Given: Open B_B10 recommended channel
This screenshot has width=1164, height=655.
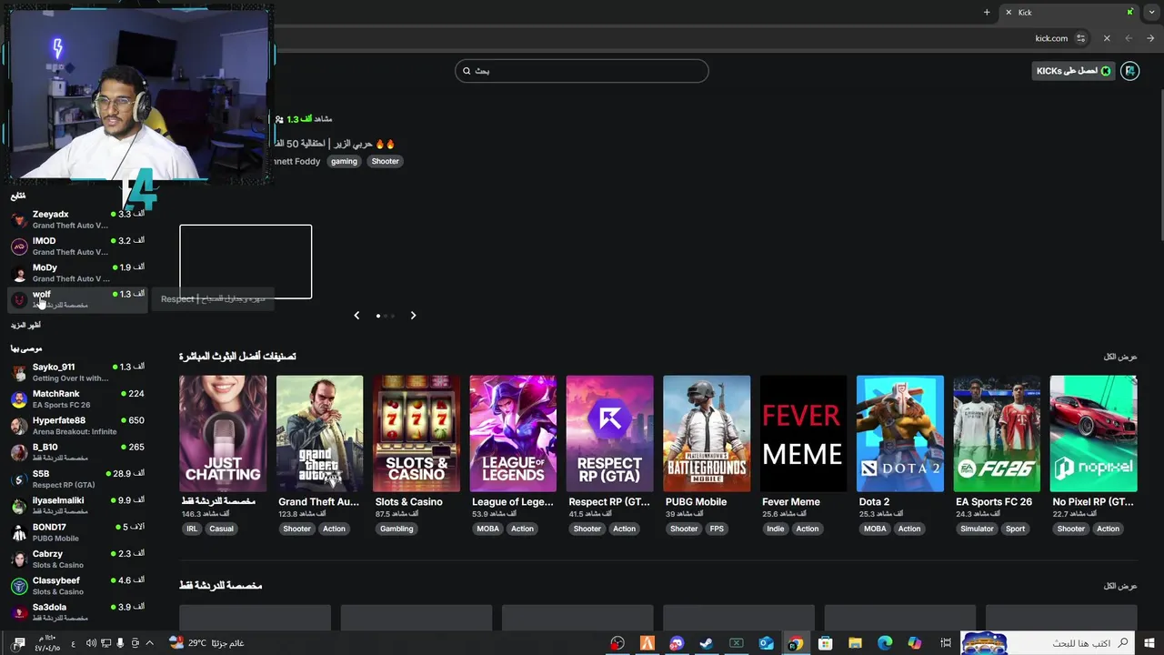Looking at the screenshot, I should point(77,452).
